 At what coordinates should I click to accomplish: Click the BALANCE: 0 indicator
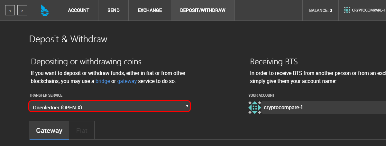click(x=320, y=11)
